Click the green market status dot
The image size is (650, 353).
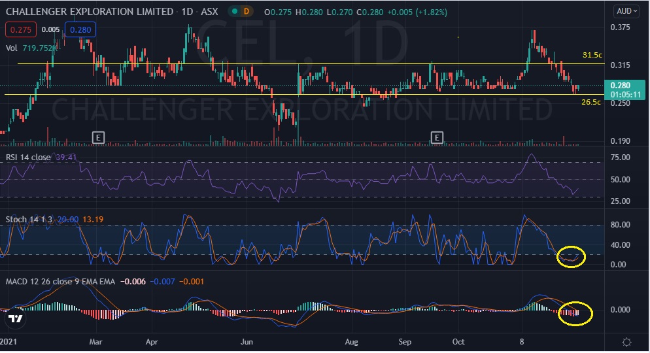[x=235, y=12]
